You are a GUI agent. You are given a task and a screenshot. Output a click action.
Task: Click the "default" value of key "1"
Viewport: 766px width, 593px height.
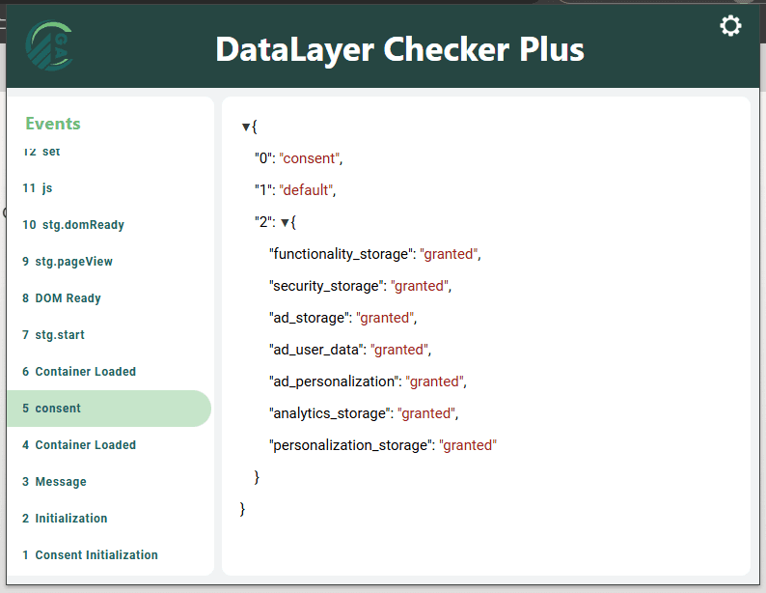[x=306, y=190]
